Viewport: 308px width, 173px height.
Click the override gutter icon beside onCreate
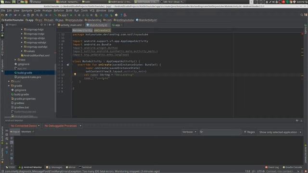coord(68,64)
